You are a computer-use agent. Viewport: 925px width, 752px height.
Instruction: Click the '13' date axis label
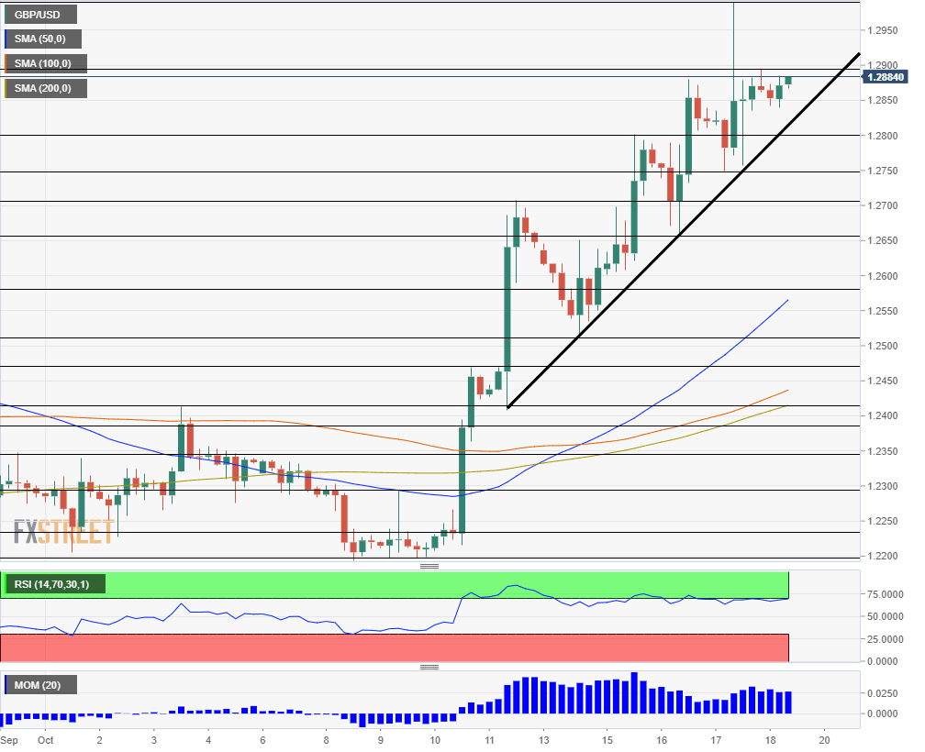(543, 740)
